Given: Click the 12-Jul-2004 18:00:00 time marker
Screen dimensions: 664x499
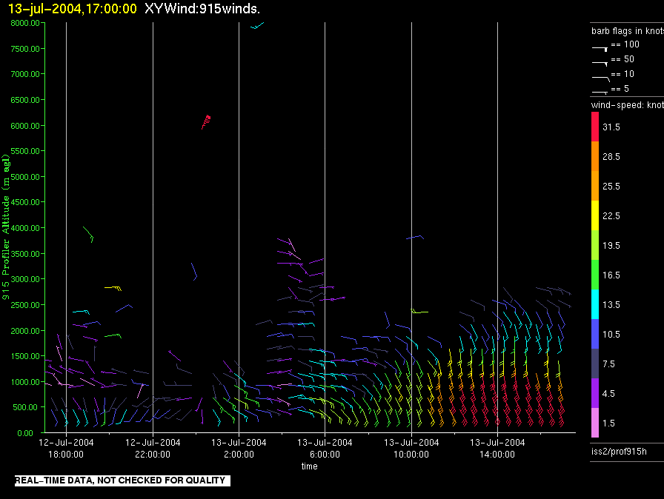Looking at the screenshot, I should [x=66, y=448].
